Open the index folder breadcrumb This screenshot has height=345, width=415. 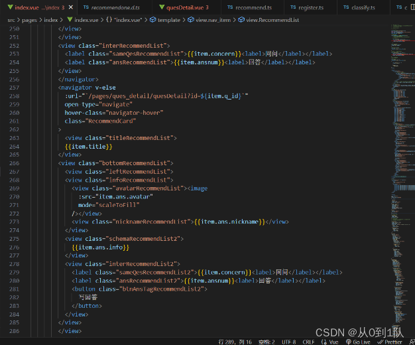pos(51,20)
